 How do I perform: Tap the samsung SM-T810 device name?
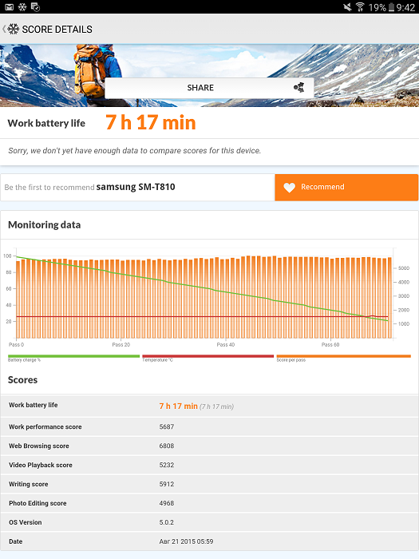(x=136, y=187)
